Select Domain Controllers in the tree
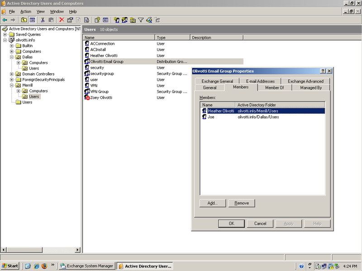This screenshot has width=362, height=271. coord(38,74)
